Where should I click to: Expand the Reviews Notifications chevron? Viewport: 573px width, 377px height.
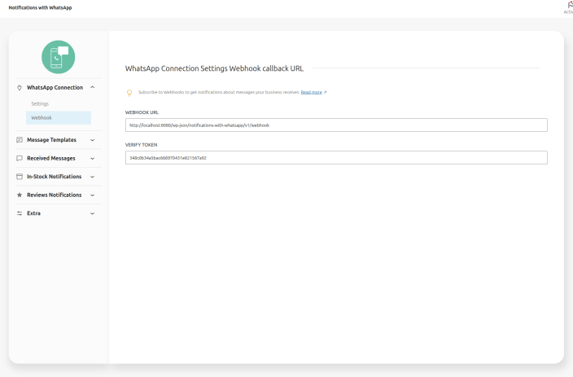click(x=93, y=195)
